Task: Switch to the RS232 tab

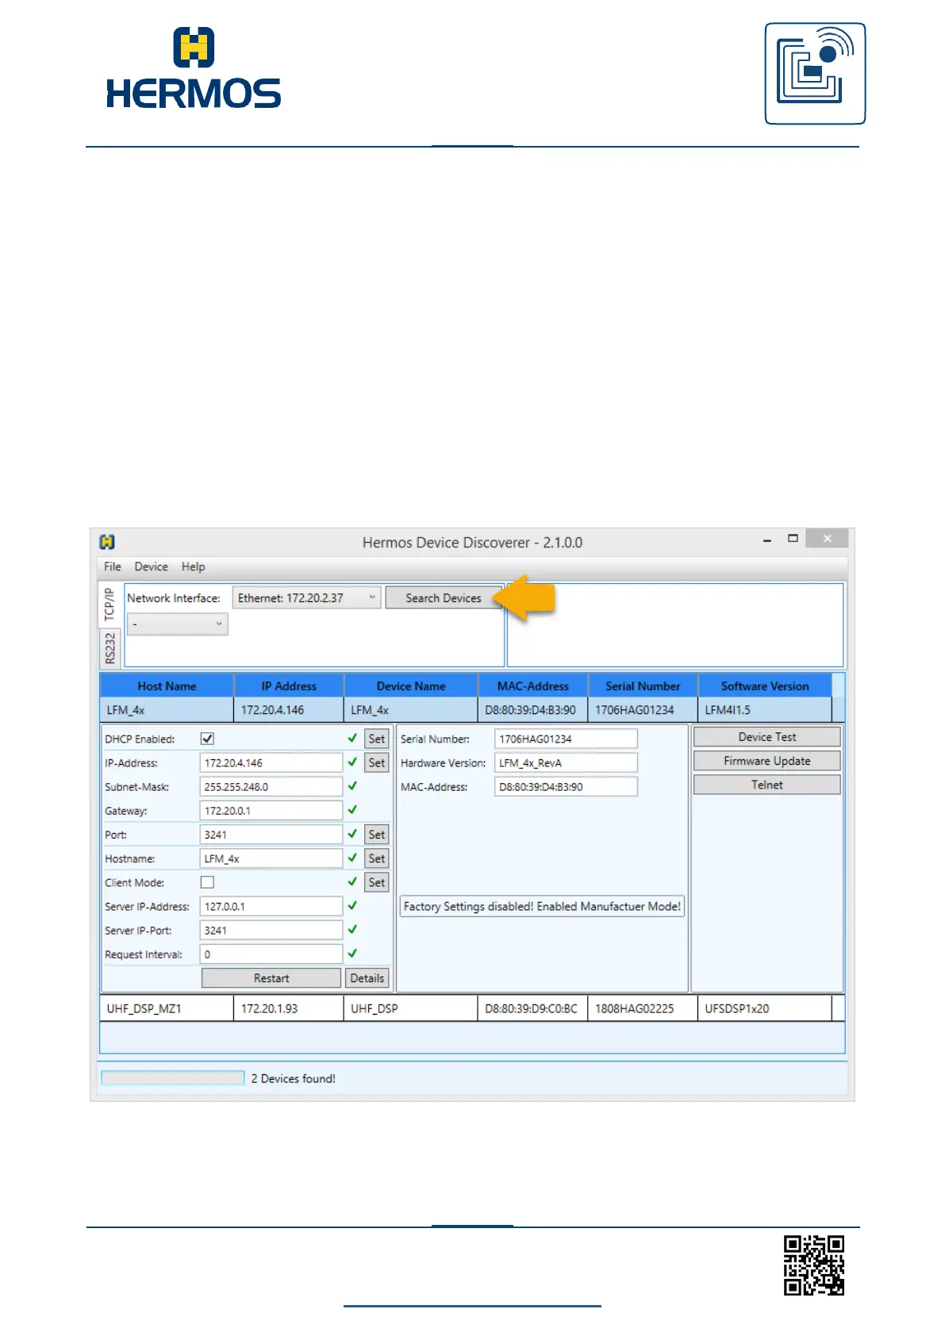Action: 109,648
